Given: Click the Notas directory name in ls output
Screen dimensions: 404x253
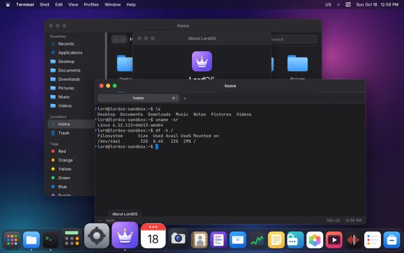Looking at the screenshot, I should [x=199, y=114].
